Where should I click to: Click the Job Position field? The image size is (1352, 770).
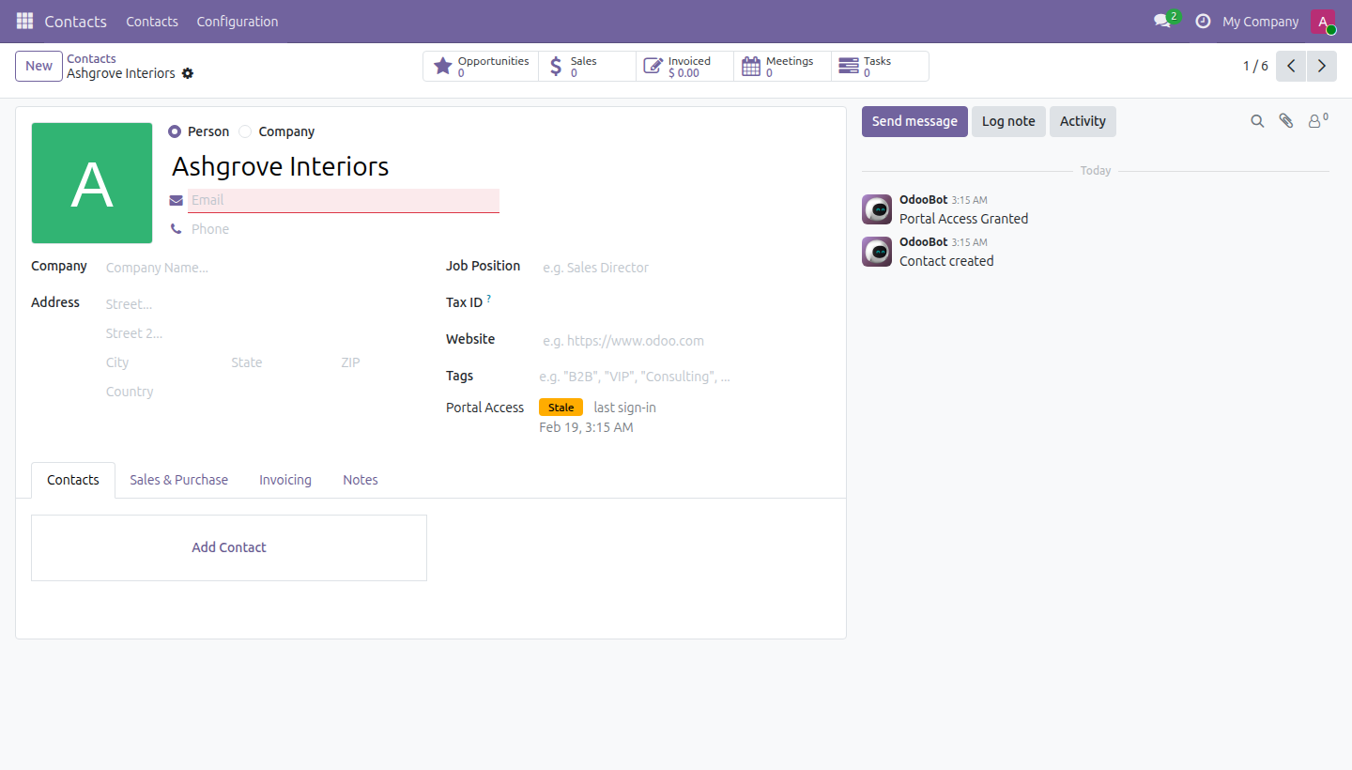(684, 268)
